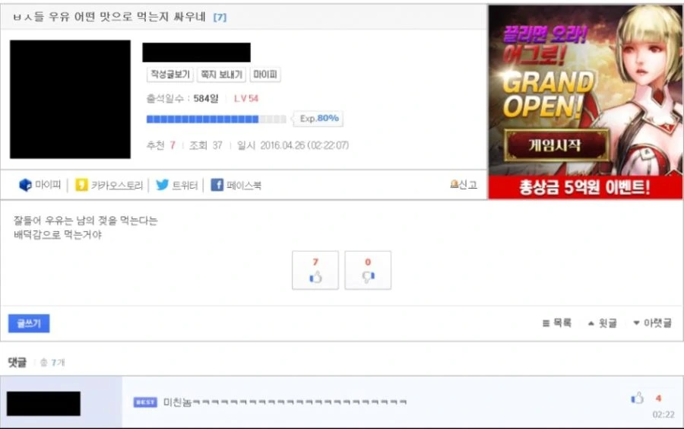Click the 쪽지 보내기 message button
Screen dimensions: 684x429
coord(222,75)
